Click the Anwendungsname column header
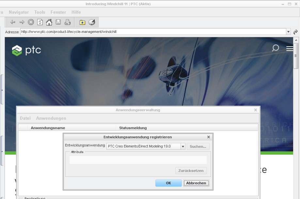 point(72,128)
